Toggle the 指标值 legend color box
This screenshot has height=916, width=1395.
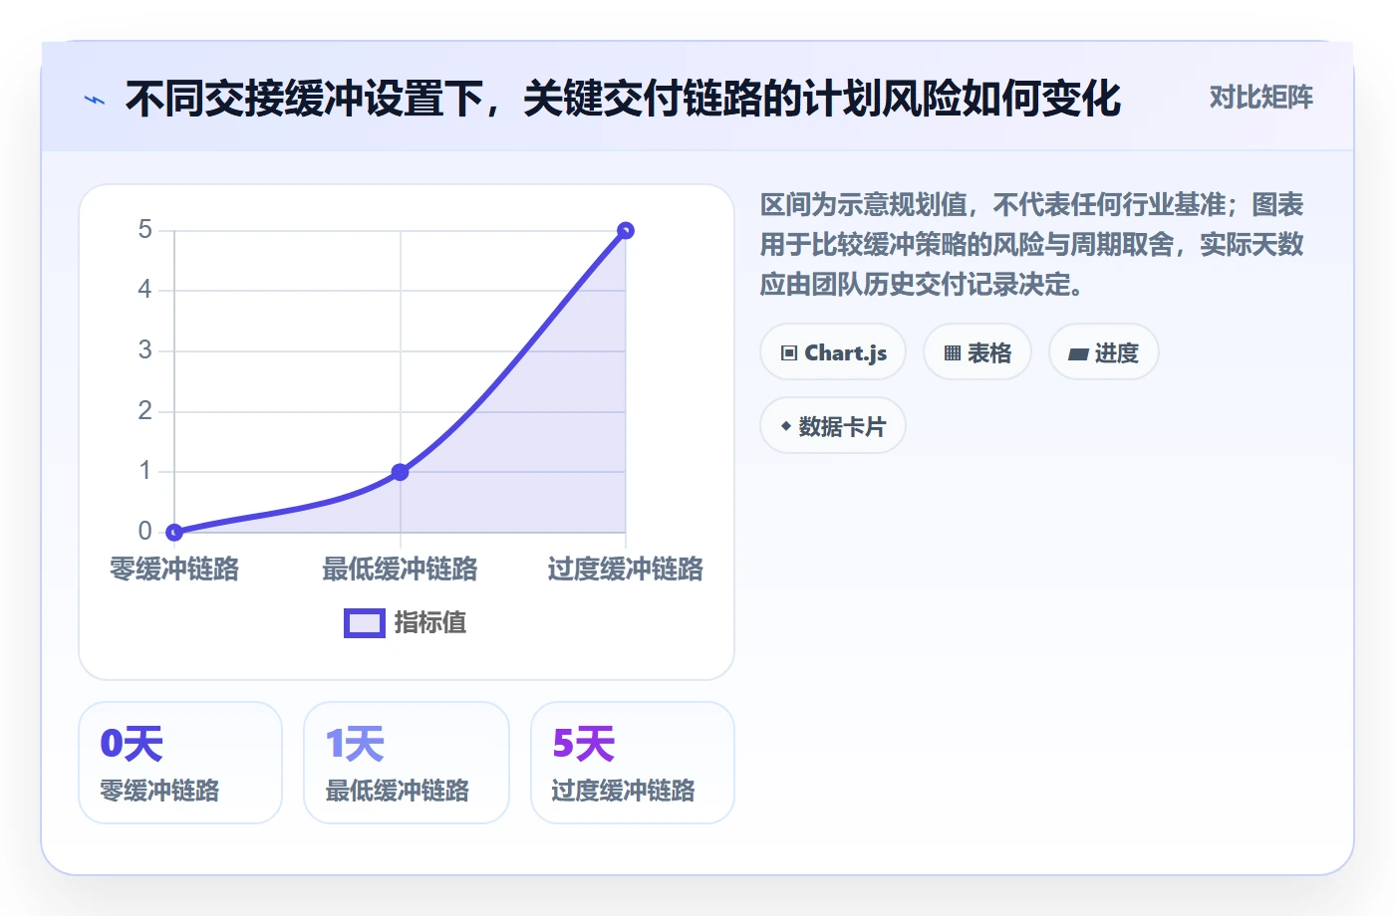click(365, 623)
